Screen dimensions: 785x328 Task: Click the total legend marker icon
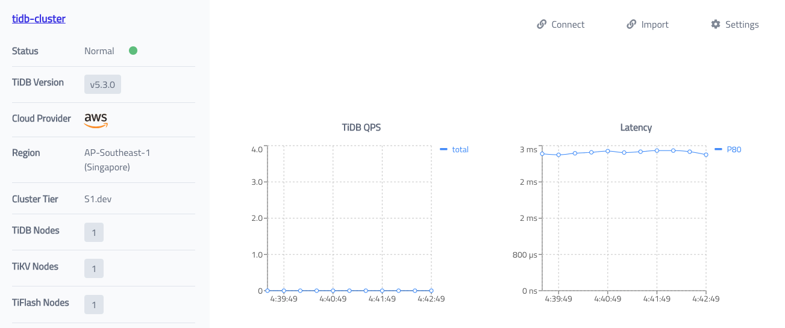(x=444, y=149)
